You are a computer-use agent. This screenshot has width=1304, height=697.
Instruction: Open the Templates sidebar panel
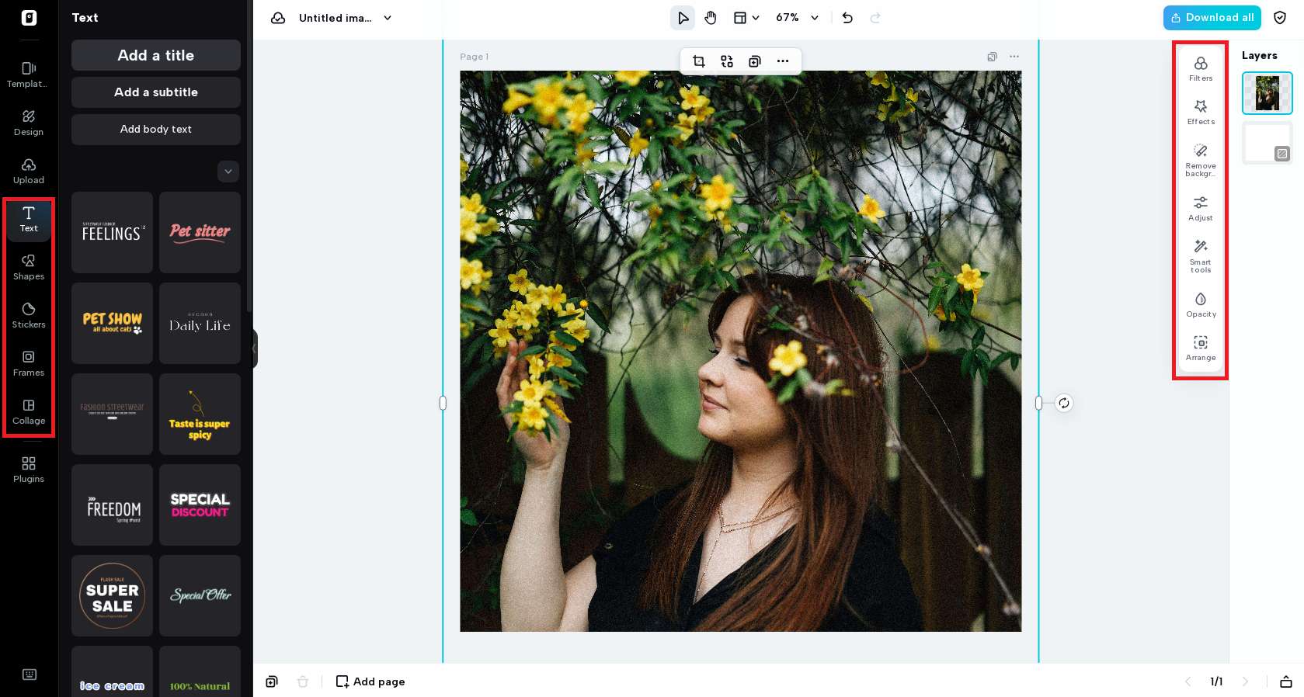(29, 75)
